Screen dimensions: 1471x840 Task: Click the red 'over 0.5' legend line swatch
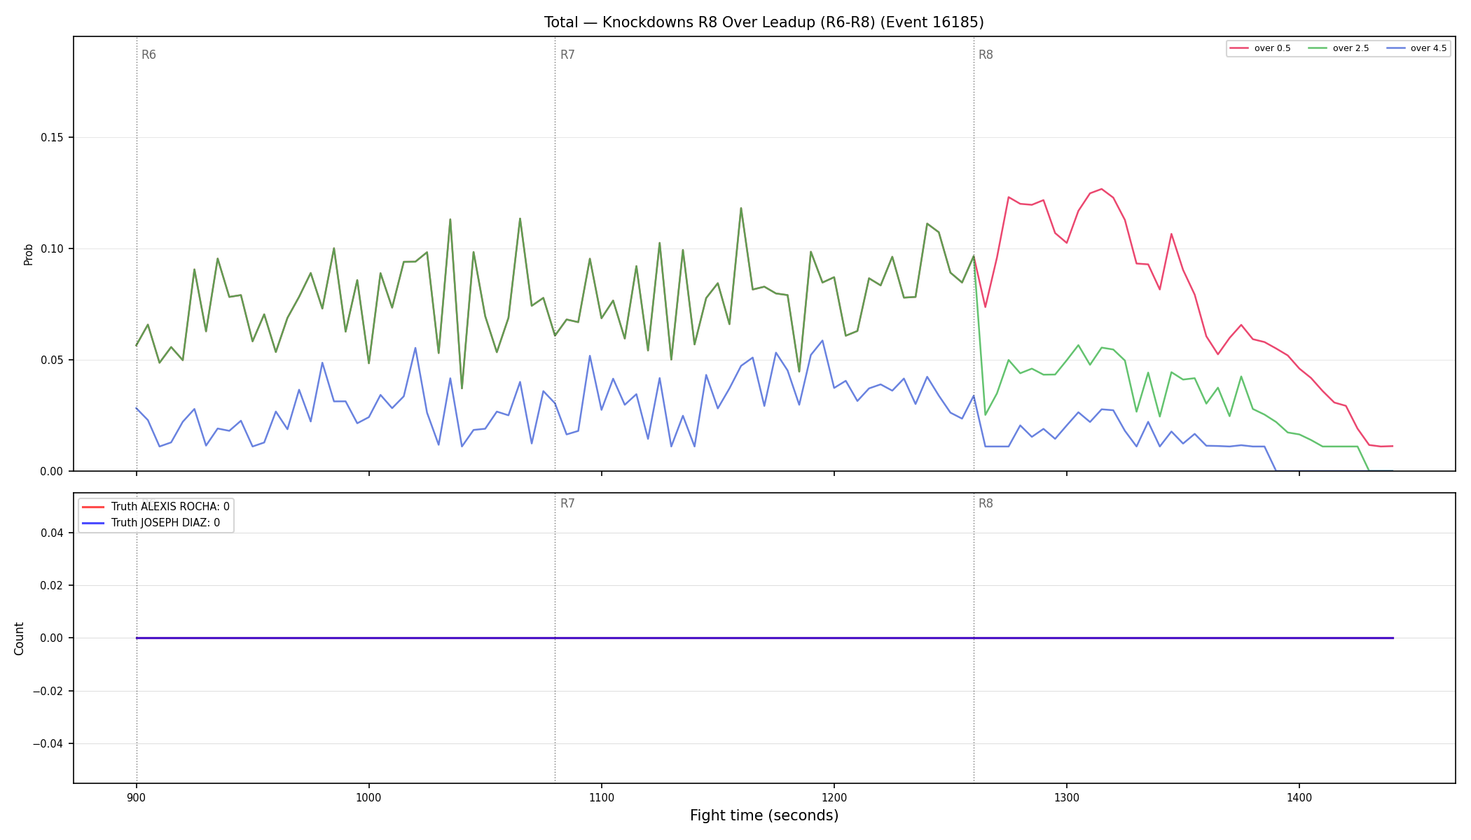pyautogui.click(x=1239, y=48)
